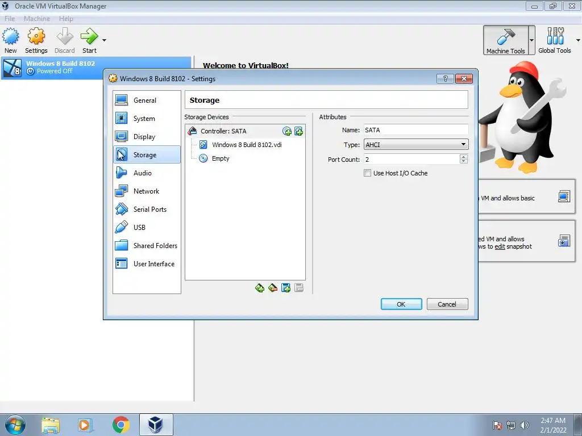Image resolution: width=582 pixels, height=436 pixels.
Task: Click the Global Tools button
Action: click(x=555, y=40)
